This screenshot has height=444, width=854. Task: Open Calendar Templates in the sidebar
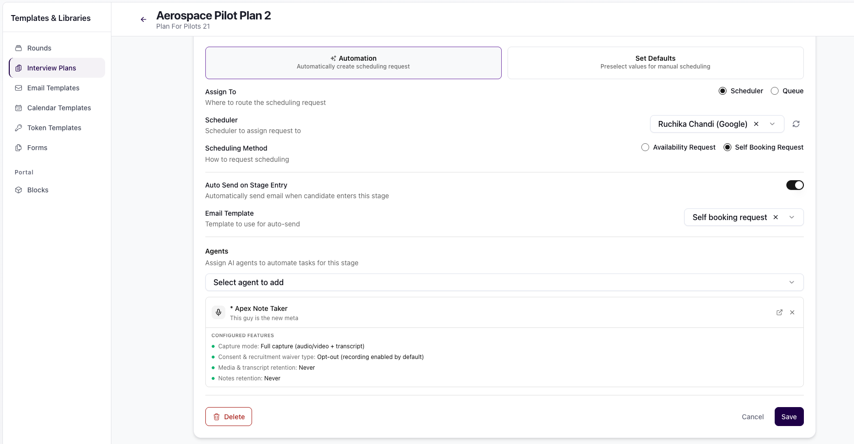[x=57, y=108]
